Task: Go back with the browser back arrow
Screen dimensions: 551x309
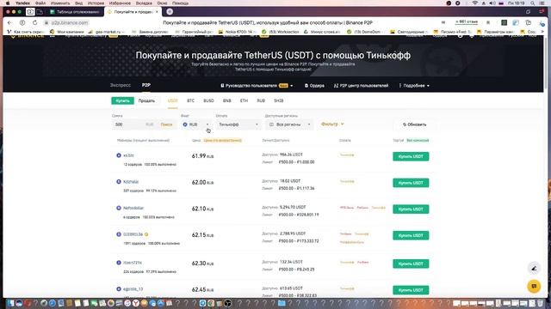Action: [x=9, y=22]
